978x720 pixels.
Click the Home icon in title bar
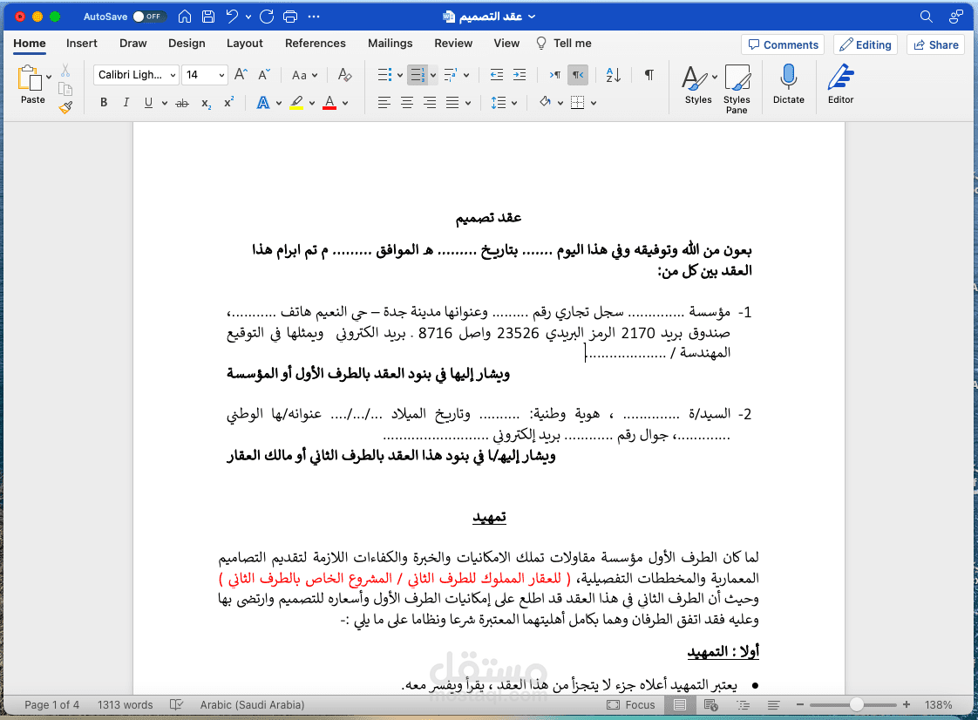pos(185,17)
